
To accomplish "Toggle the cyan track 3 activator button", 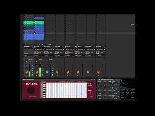I will point(47,72).
